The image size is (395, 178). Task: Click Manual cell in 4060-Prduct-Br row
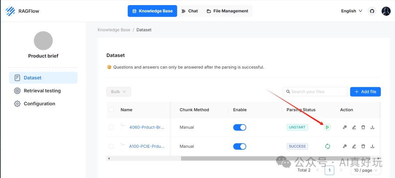[187, 127]
